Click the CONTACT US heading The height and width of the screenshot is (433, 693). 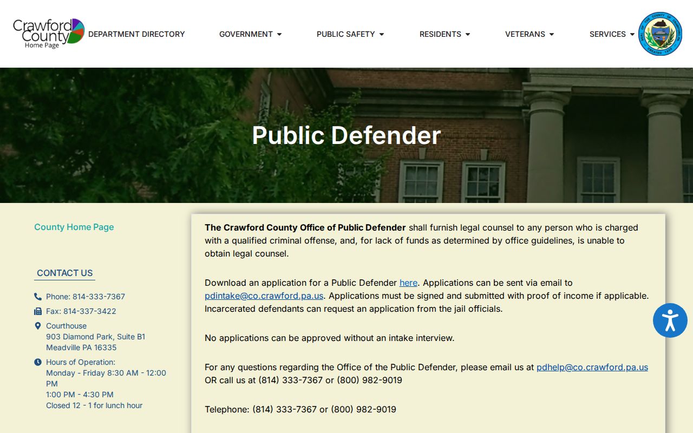[64, 273]
